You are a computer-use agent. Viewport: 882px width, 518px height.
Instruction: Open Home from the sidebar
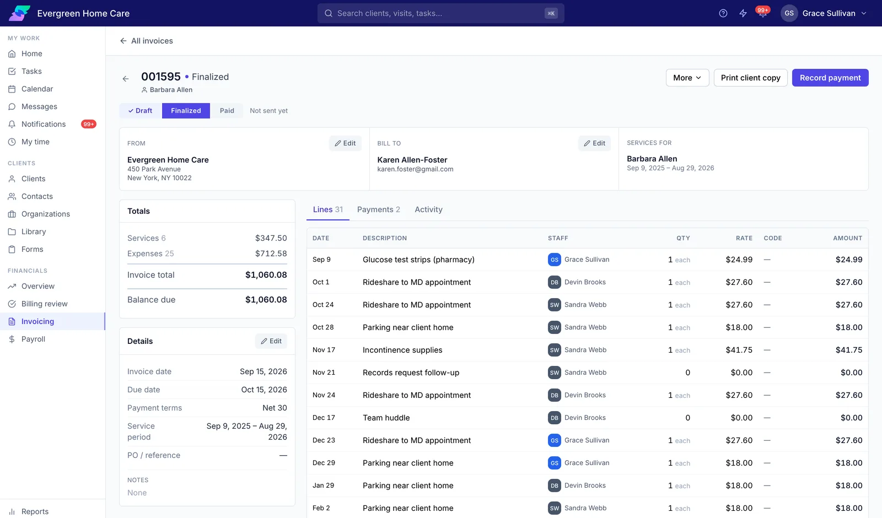point(52,53)
